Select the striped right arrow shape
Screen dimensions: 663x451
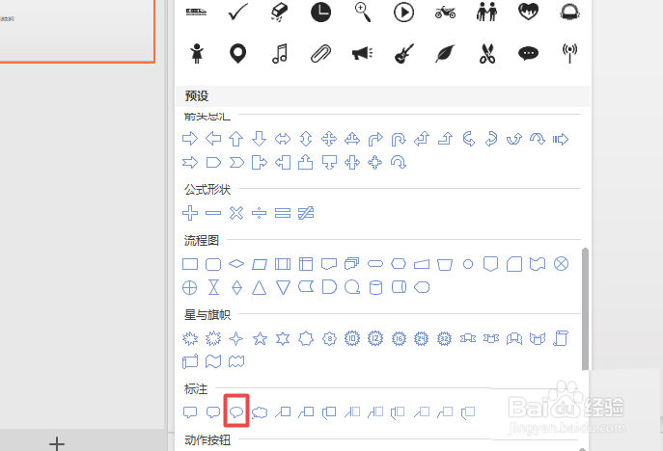pyautogui.click(x=561, y=139)
